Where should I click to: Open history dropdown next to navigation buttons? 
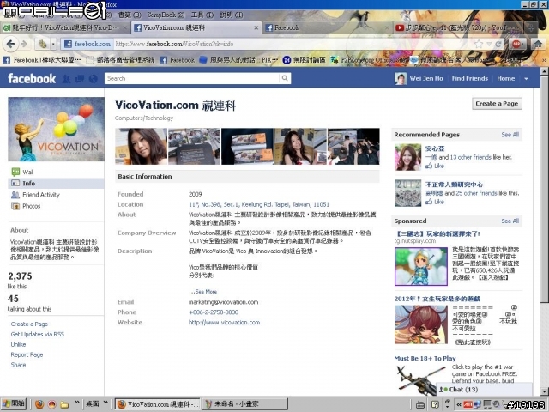coord(53,44)
